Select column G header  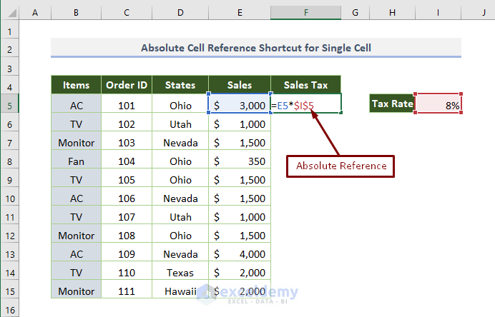355,13
